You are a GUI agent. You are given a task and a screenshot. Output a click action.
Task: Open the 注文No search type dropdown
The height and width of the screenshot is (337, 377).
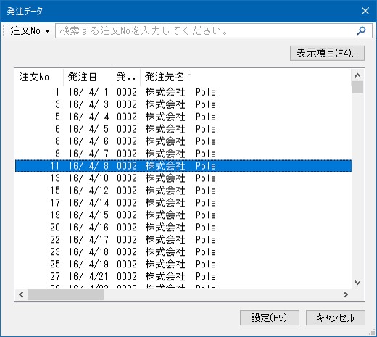(x=30, y=31)
